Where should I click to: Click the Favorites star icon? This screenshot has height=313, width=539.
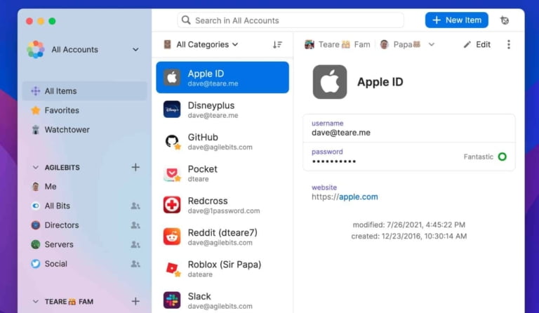point(36,110)
